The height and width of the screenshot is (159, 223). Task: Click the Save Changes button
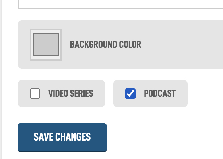pyautogui.click(x=62, y=138)
